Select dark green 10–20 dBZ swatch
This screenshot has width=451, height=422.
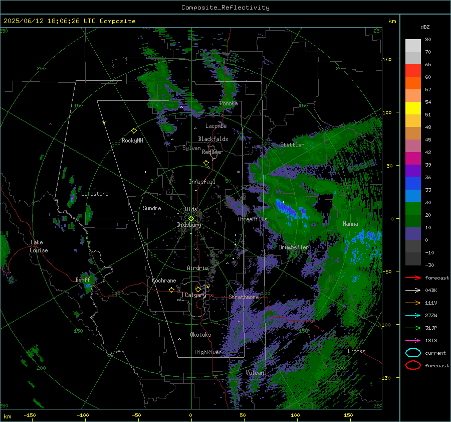point(413,221)
